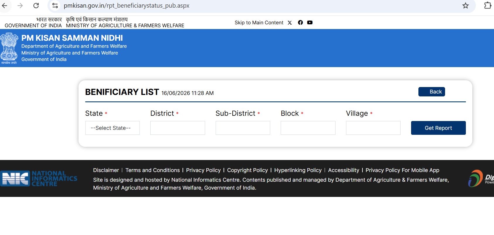Open the Facebook social icon

click(300, 23)
